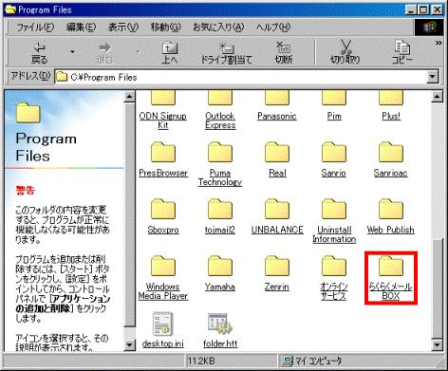This screenshot has width=448, height=371.
Task: Click the Windows logo throbber icon
Action: click(x=428, y=28)
